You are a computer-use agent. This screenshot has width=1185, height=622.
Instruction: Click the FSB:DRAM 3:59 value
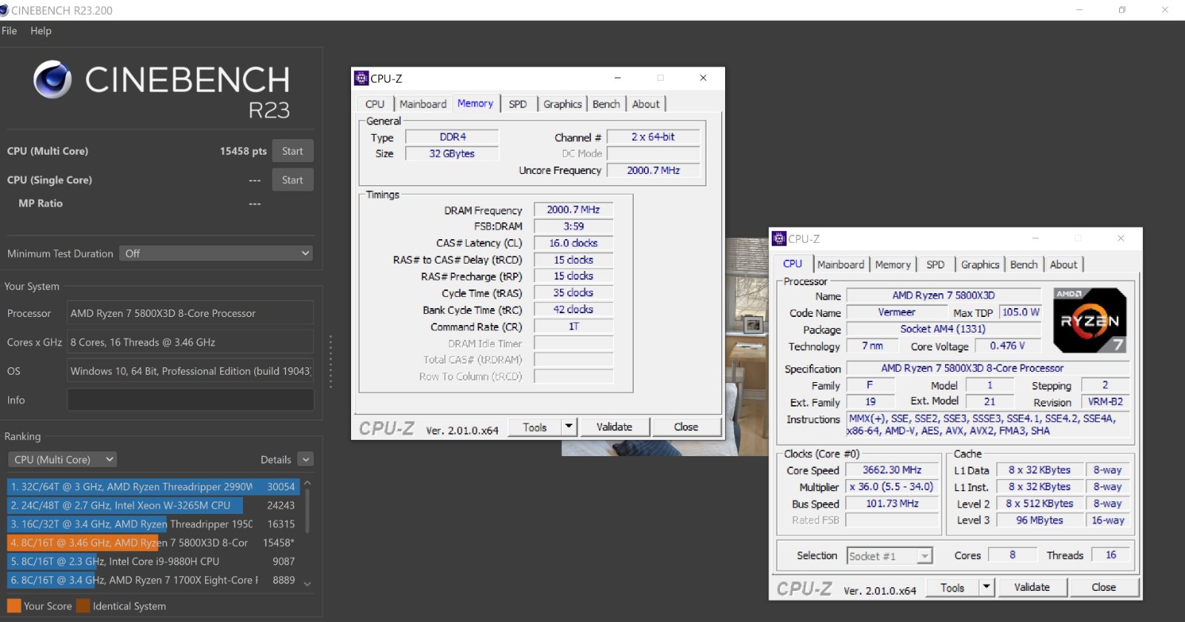573,227
